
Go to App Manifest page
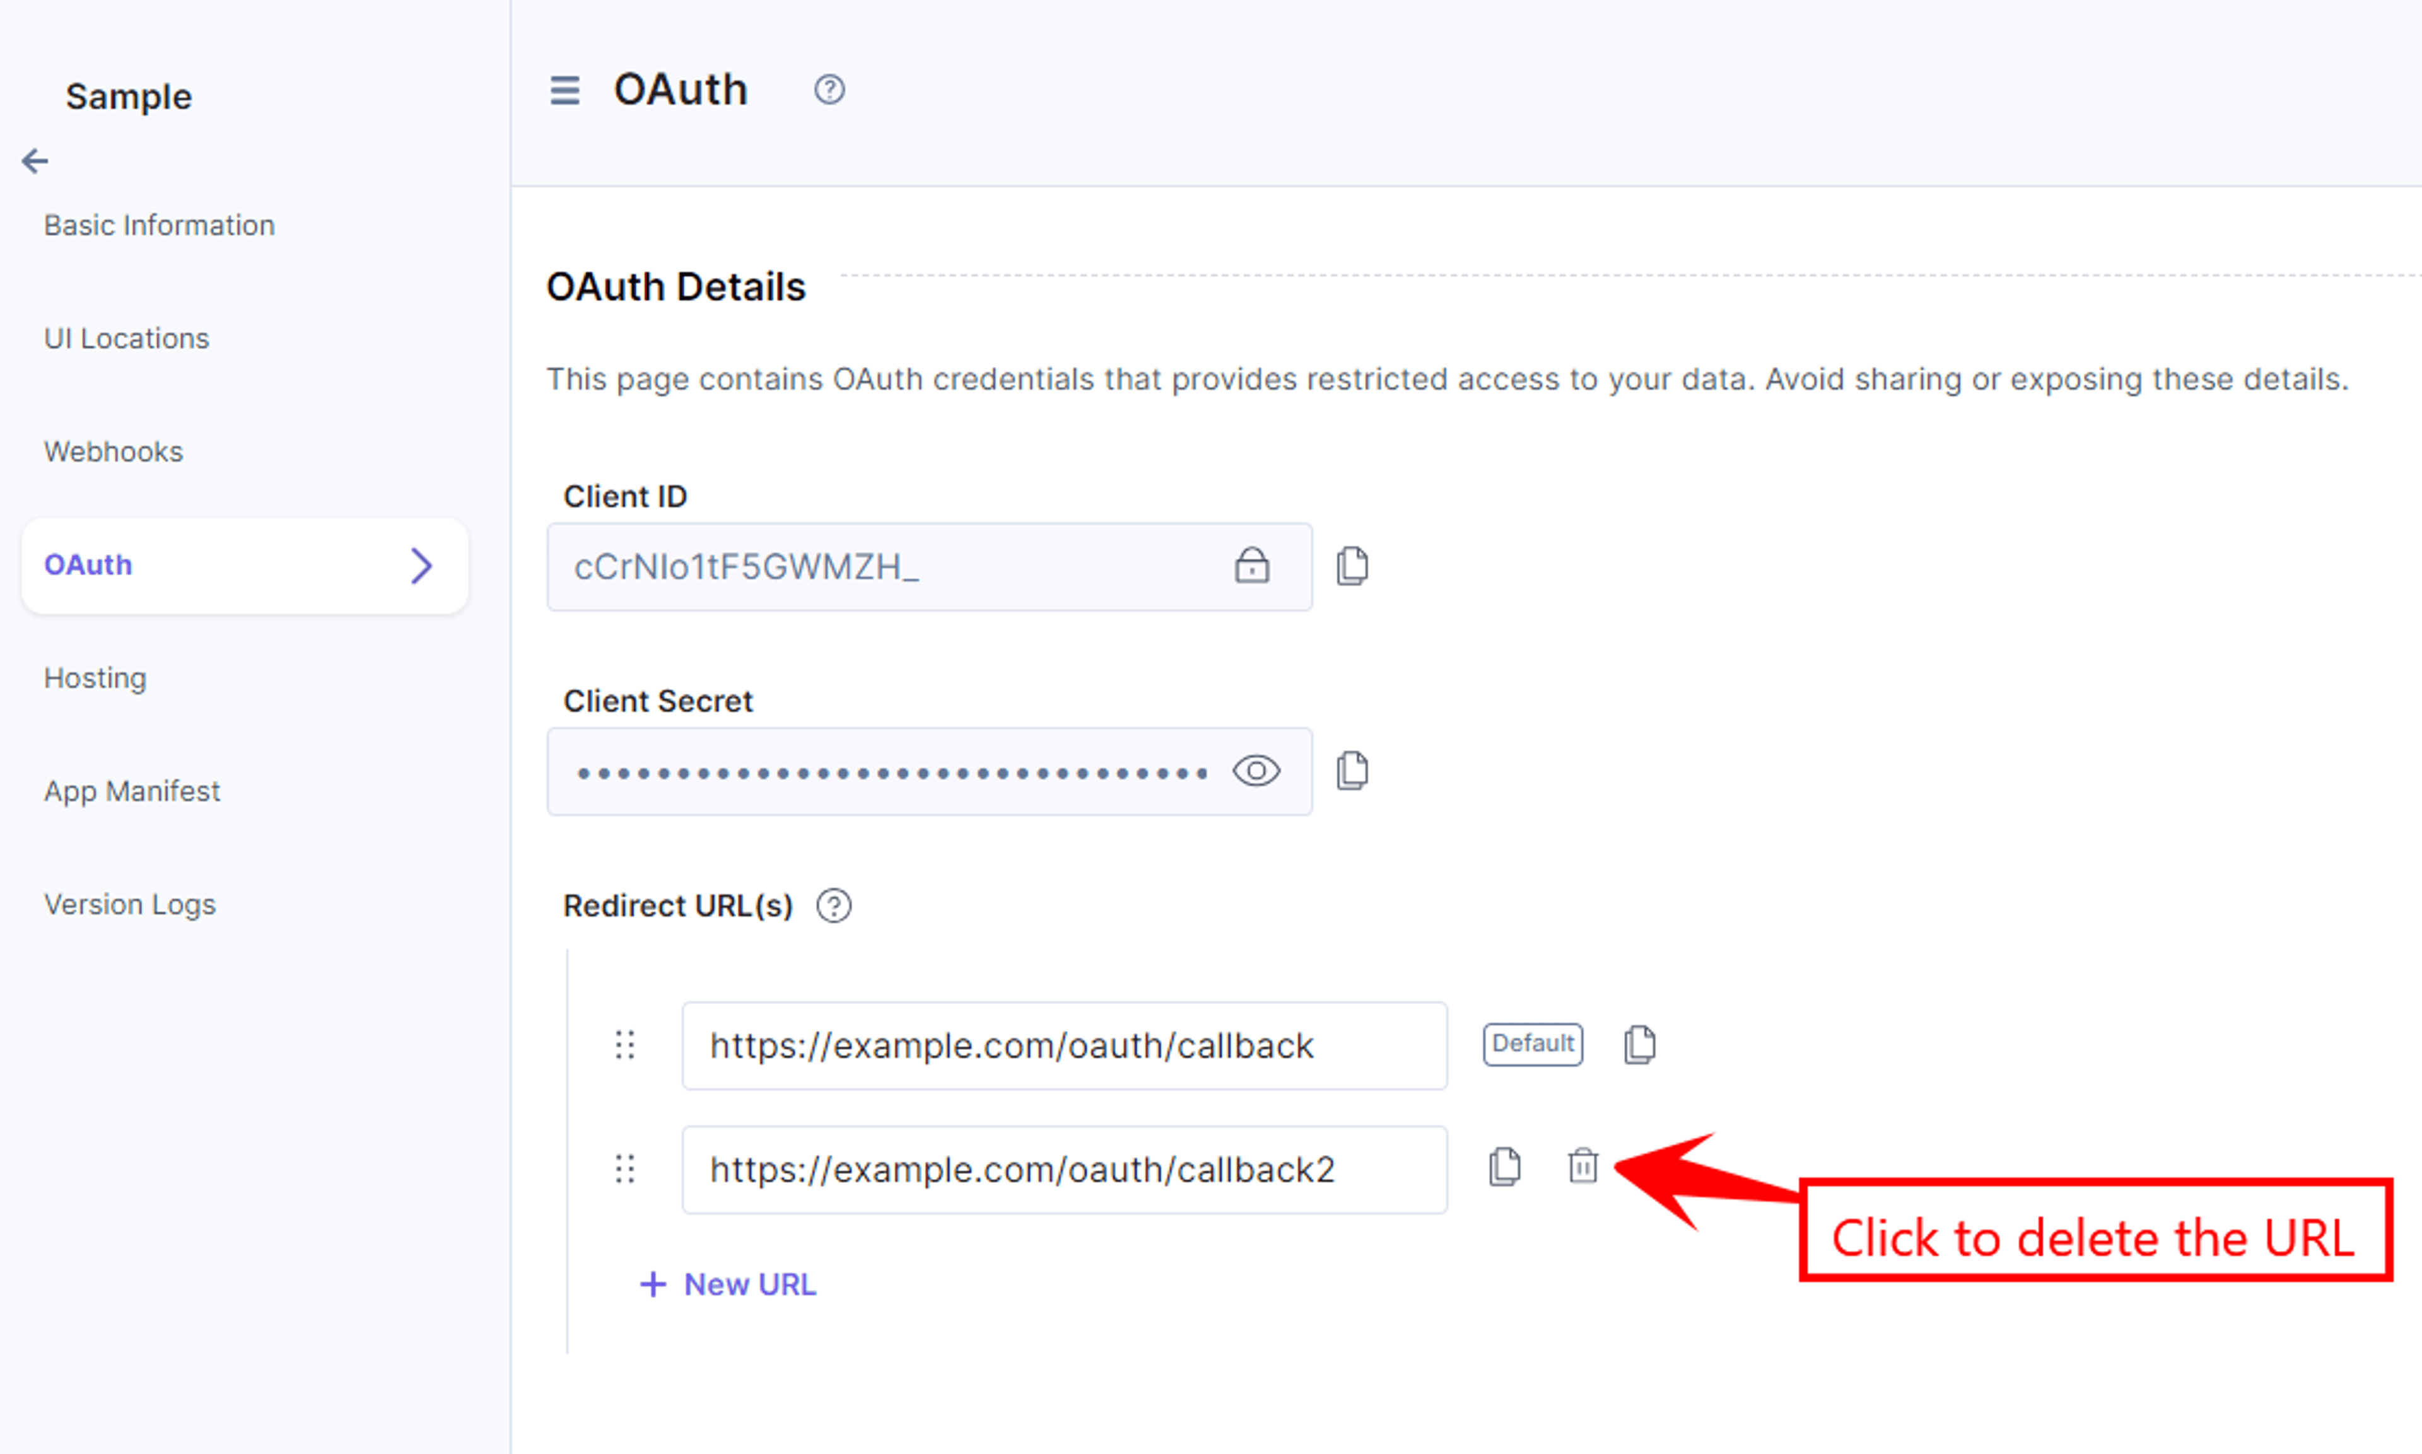click(132, 792)
